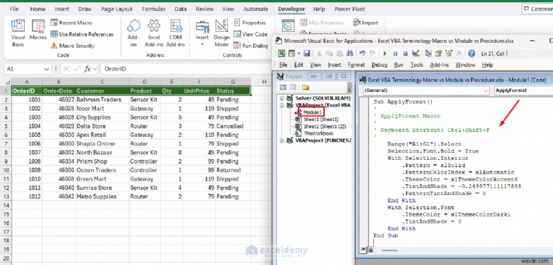
Task: Click the UnitPrice header cell
Action: 199,91
